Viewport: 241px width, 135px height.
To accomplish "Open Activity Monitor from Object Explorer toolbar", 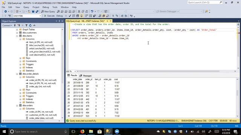I will coord(34,25).
